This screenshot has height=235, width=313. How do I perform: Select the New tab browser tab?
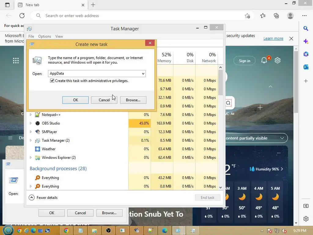point(51,5)
